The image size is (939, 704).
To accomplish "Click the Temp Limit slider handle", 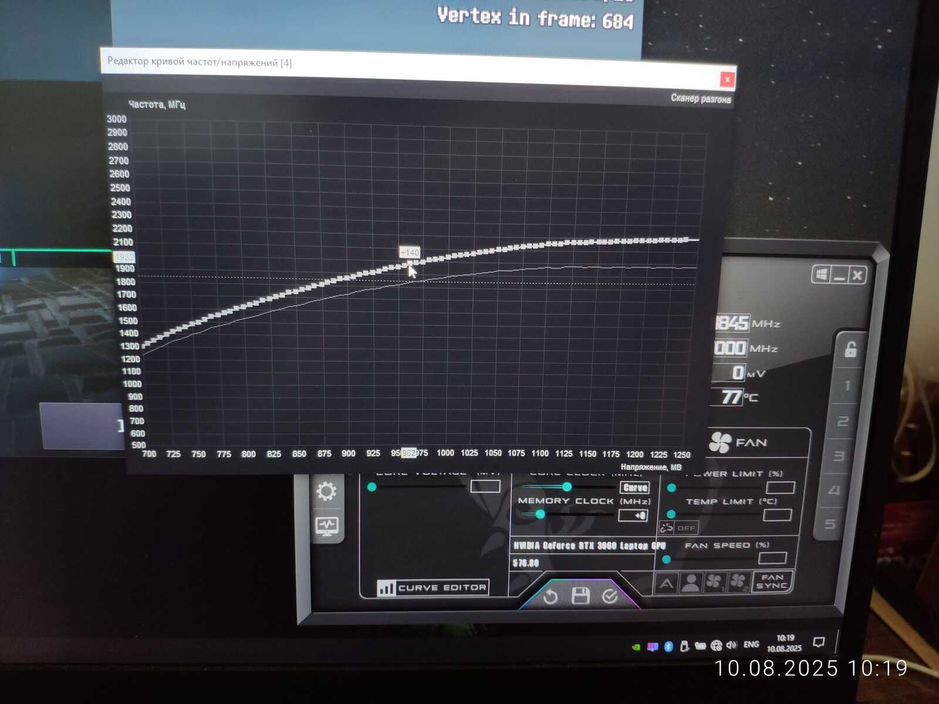I will click(x=671, y=515).
